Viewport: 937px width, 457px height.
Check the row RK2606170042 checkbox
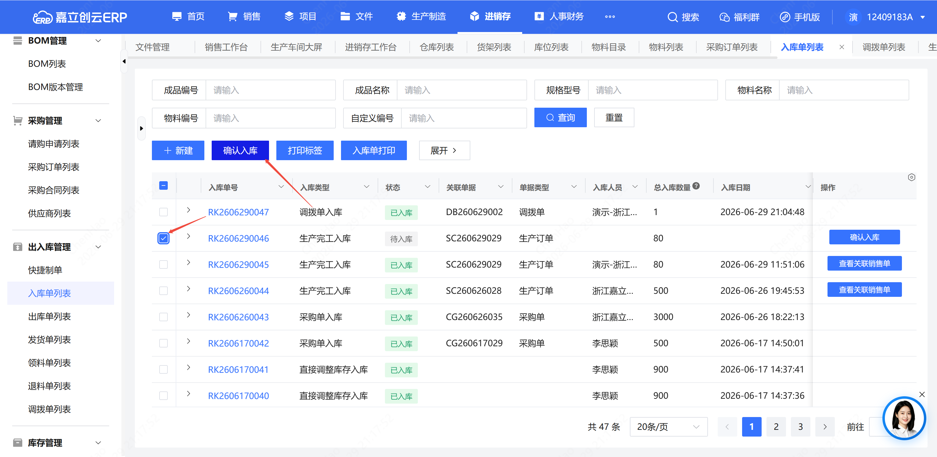click(163, 343)
